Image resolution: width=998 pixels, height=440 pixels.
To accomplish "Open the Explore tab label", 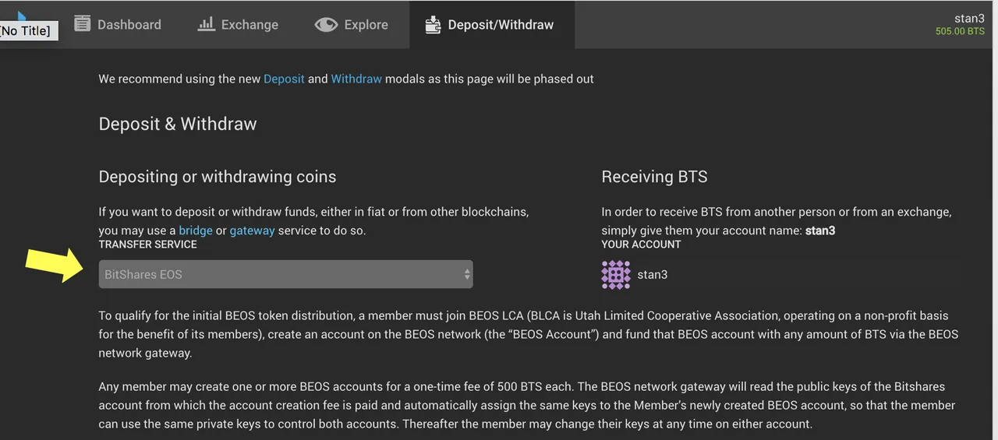I will pyautogui.click(x=366, y=25).
